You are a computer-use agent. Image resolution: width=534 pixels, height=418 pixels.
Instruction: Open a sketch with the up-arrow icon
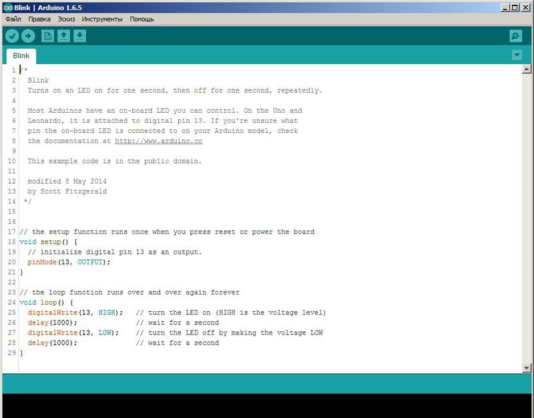pyautogui.click(x=63, y=36)
